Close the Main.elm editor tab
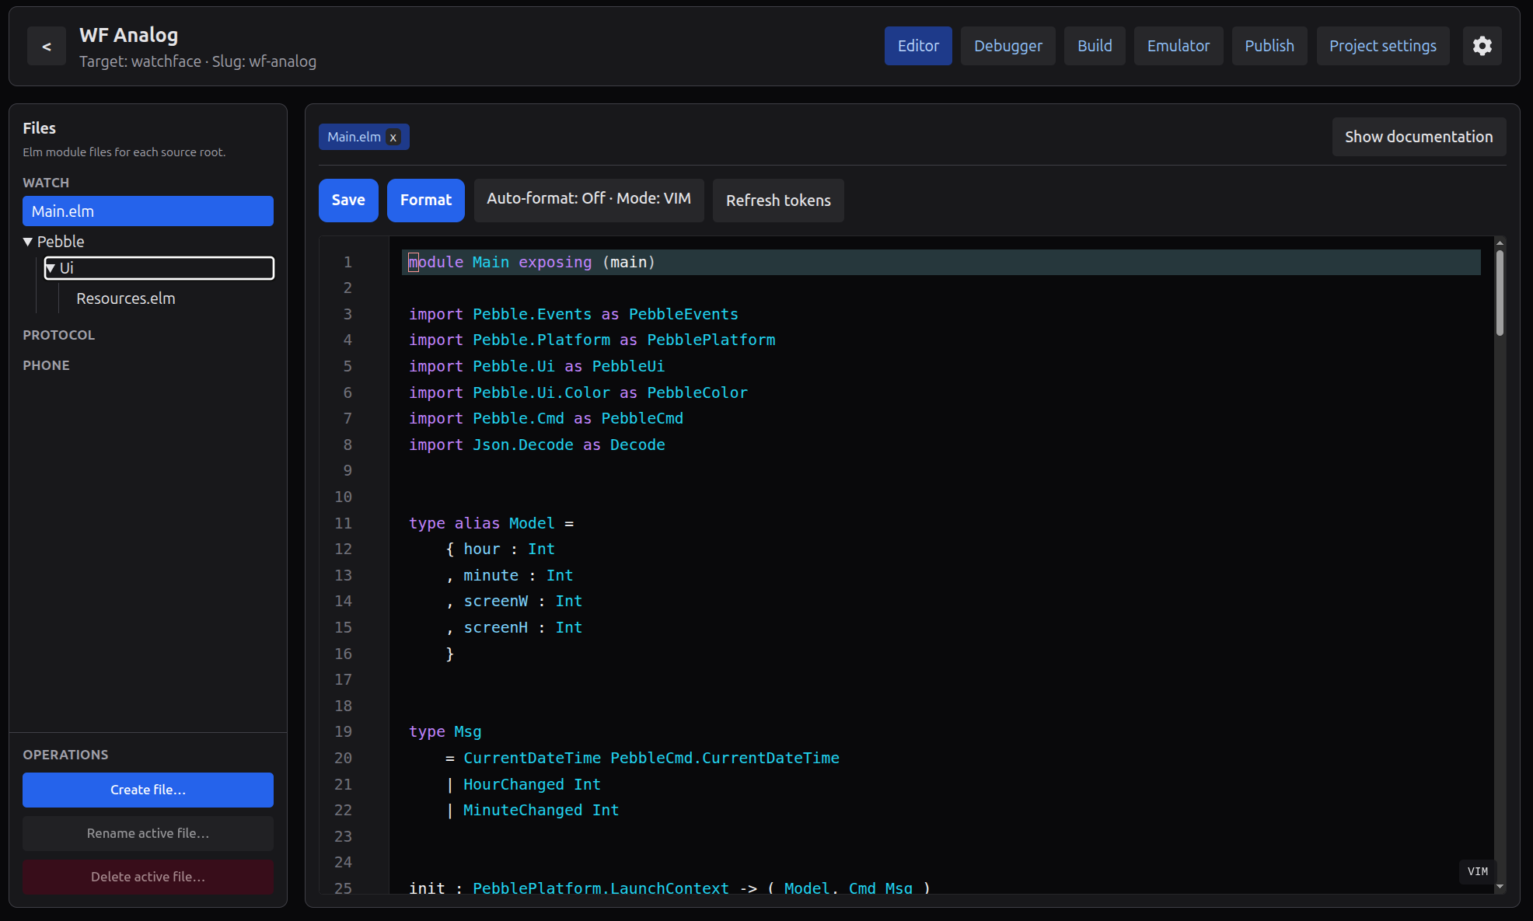Screen dimensions: 1533x921 coord(393,137)
